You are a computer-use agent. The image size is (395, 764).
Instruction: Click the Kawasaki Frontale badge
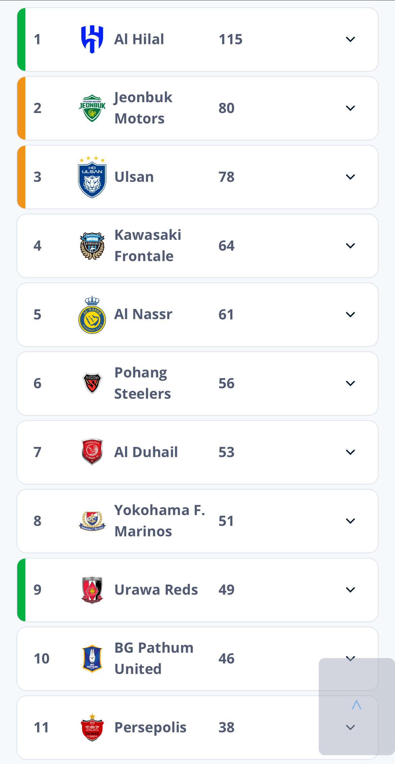tap(92, 246)
